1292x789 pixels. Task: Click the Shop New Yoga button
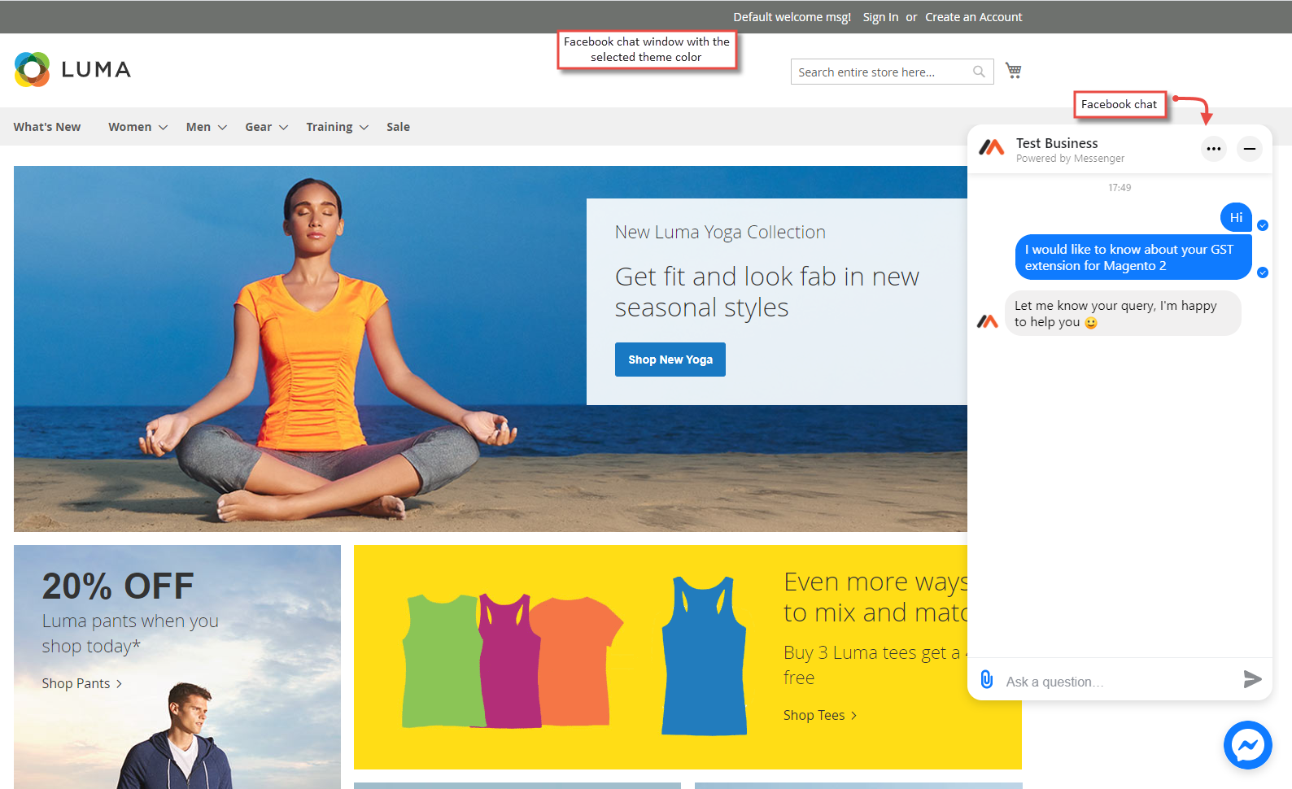coord(670,360)
